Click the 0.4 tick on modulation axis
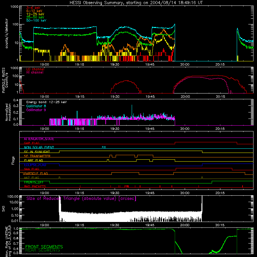The width and height of the screenshot is (257, 257). pyautogui.click(x=16, y=100)
